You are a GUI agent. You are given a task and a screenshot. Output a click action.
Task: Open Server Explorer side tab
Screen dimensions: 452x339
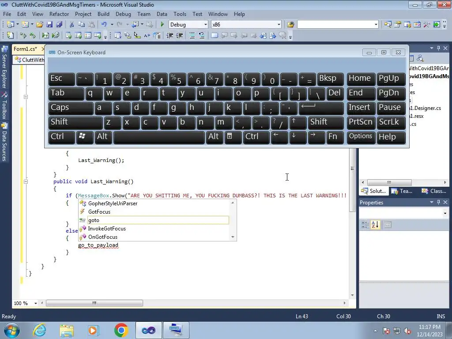point(4,68)
